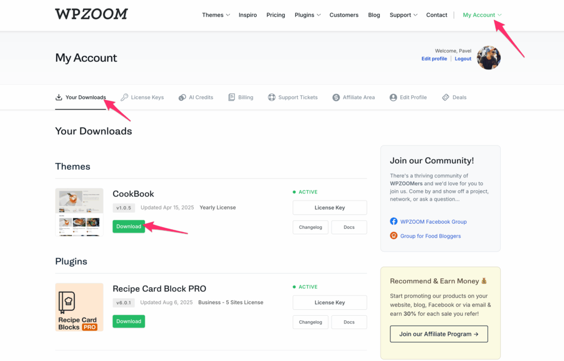Download Recipe Card Block PRO plugin
Viewport: 564px width, 361px height.
click(x=128, y=321)
